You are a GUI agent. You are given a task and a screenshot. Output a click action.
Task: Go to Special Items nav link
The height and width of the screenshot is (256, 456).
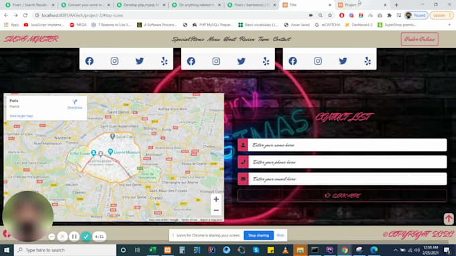[188, 39]
